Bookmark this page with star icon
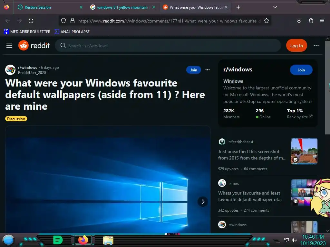 pyautogui.click(x=267, y=21)
